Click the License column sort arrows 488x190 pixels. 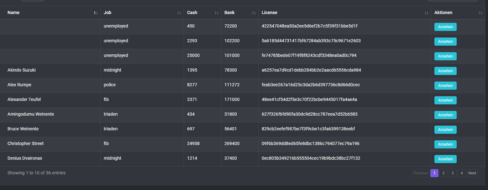pyautogui.click(x=426, y=13)
